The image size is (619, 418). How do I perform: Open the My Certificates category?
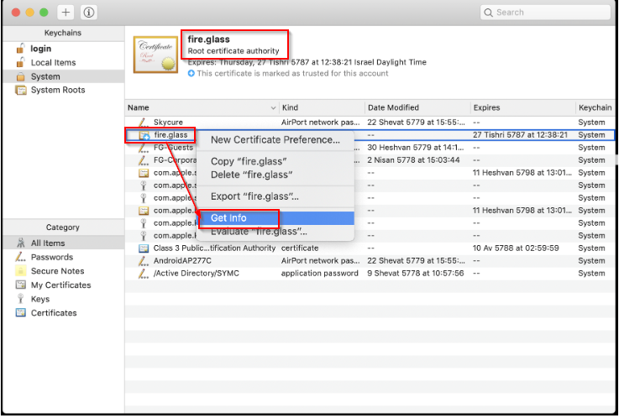[x=60, y=285]
